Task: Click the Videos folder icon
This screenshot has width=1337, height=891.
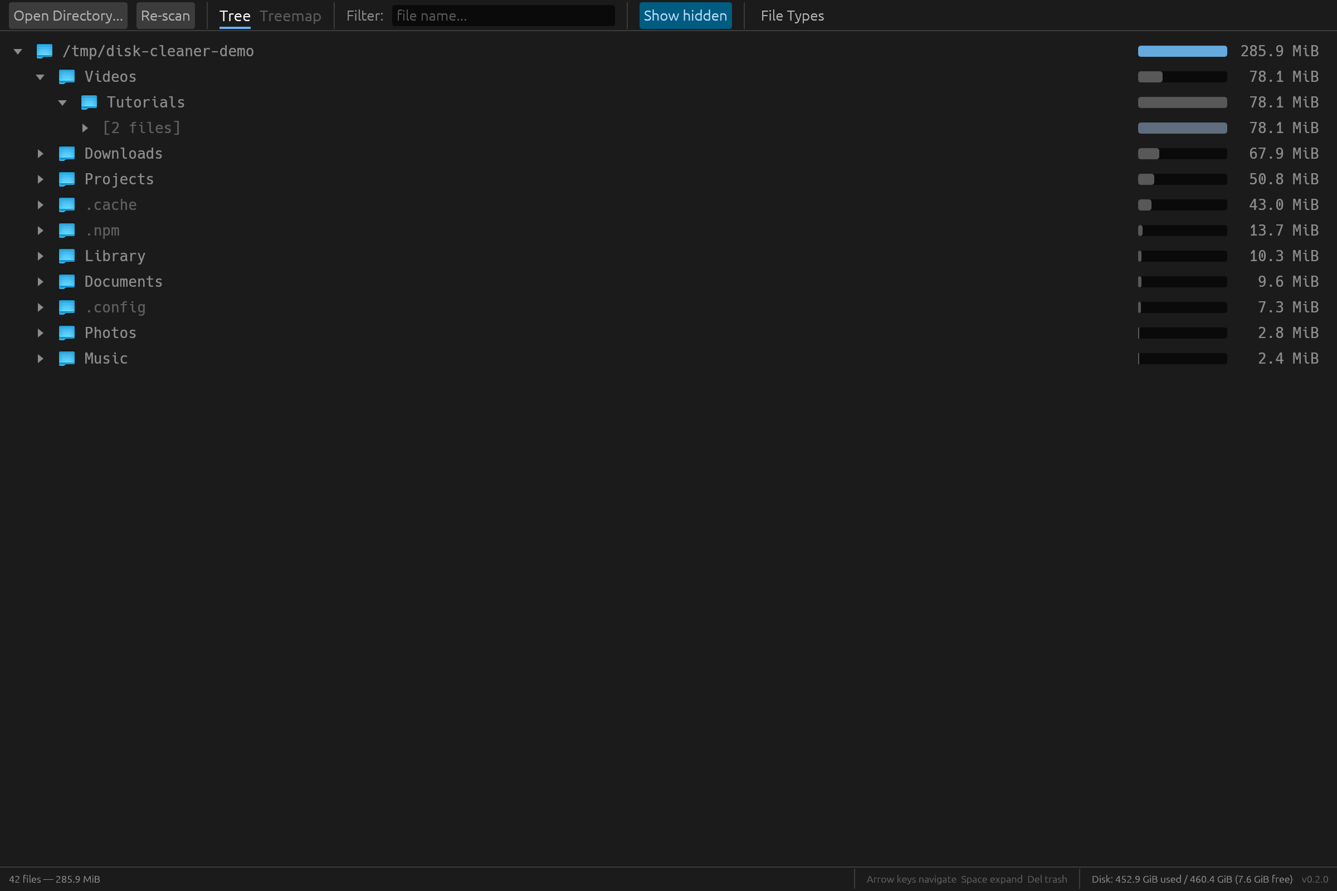Action: pos(66,77)
